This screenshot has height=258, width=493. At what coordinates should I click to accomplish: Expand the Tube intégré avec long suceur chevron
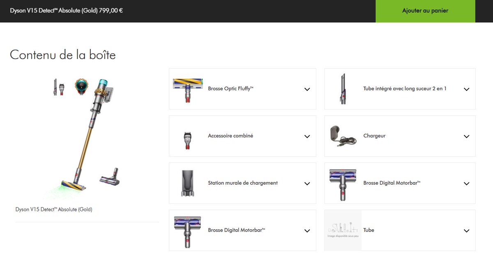pyautogui.click(x=466, y=89)
